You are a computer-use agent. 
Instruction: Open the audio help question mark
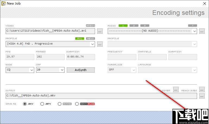tap(192, 25)
